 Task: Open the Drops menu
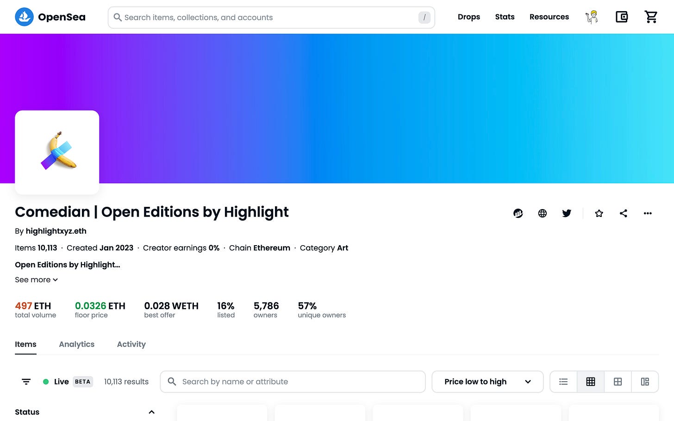coord(469,17)
